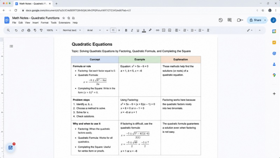
Task: Click the move document folder icon
Action: coord(69,18)
